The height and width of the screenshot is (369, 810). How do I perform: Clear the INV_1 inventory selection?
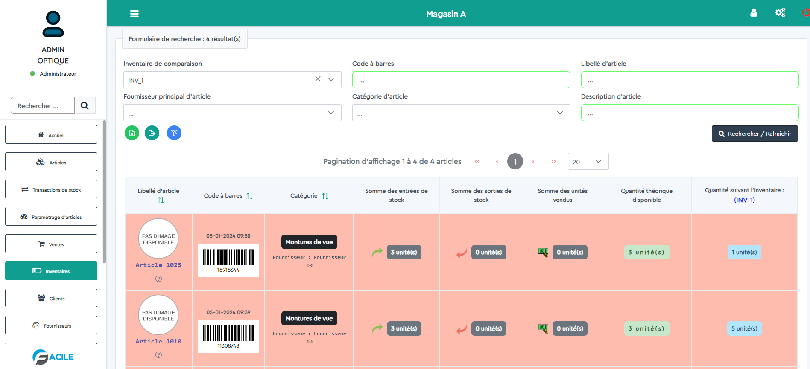click(x=318, y=79)
